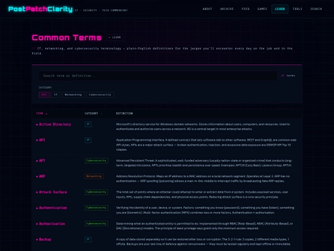The height and width of the screenshot is (251, 334).
Task: Open the Search nav link
Action: [316, 9]
